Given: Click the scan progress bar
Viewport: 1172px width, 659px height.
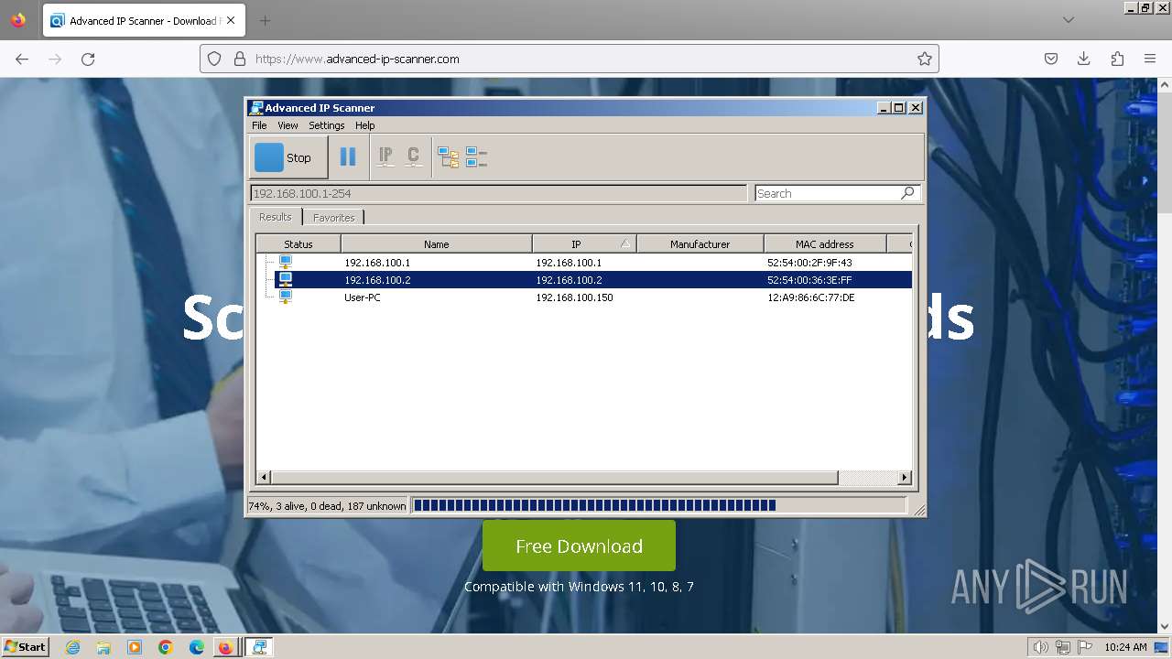Looking at the screenshot, I should pyautogui.click(x=659, y=505).
